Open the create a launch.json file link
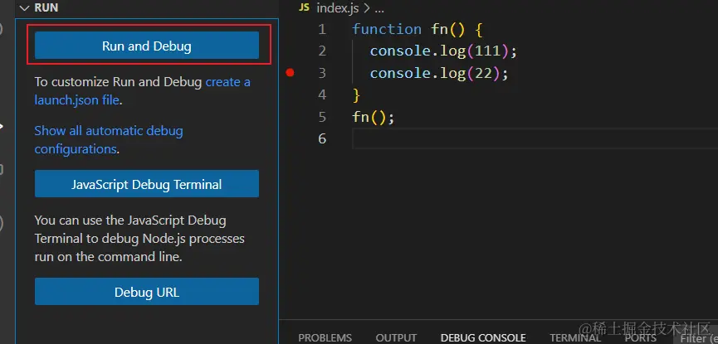 (227, 82)
